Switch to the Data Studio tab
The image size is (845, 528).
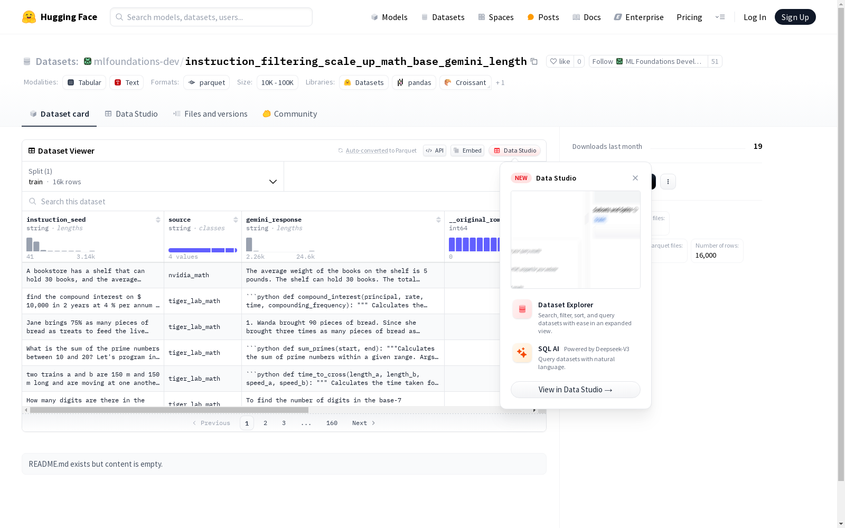(131, 114)
